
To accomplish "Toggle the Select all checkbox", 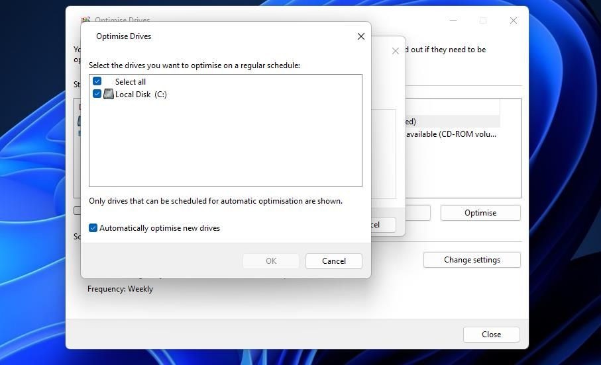I will [97, 81].
